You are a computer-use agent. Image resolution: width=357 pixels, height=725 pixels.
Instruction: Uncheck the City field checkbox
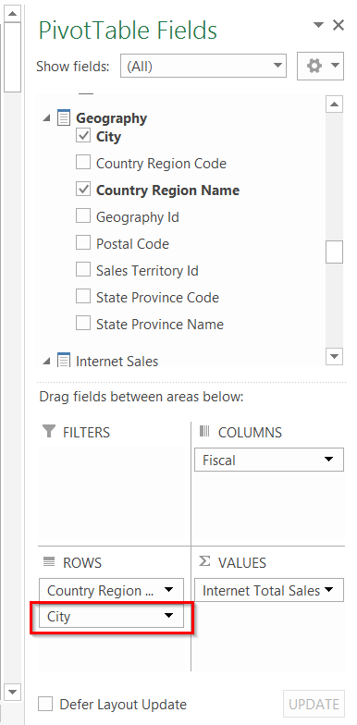[83, 136]
